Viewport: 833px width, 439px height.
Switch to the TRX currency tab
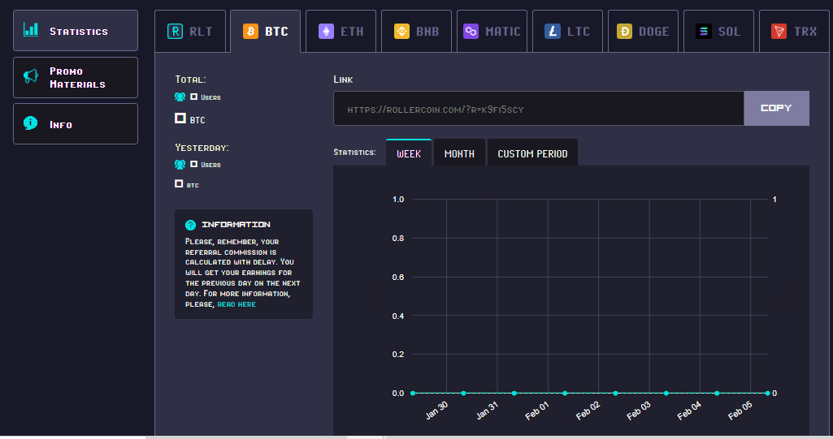pyautogui.click(x=794, y=32)
